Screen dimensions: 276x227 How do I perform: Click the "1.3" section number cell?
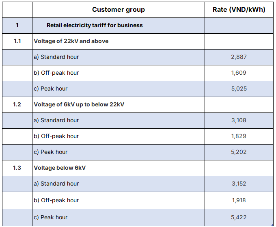click(17, 168)
